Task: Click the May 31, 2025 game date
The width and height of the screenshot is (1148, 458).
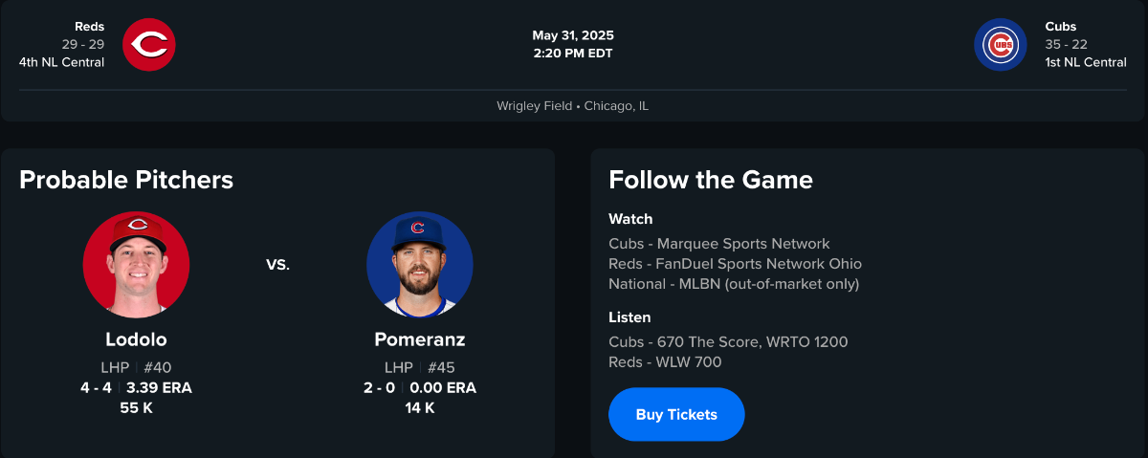Action: coord(573,35)
